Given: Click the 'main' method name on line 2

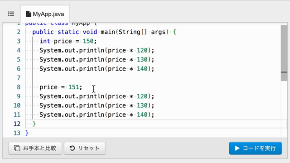Looking at the screenshot, I should tap(108, 32).
